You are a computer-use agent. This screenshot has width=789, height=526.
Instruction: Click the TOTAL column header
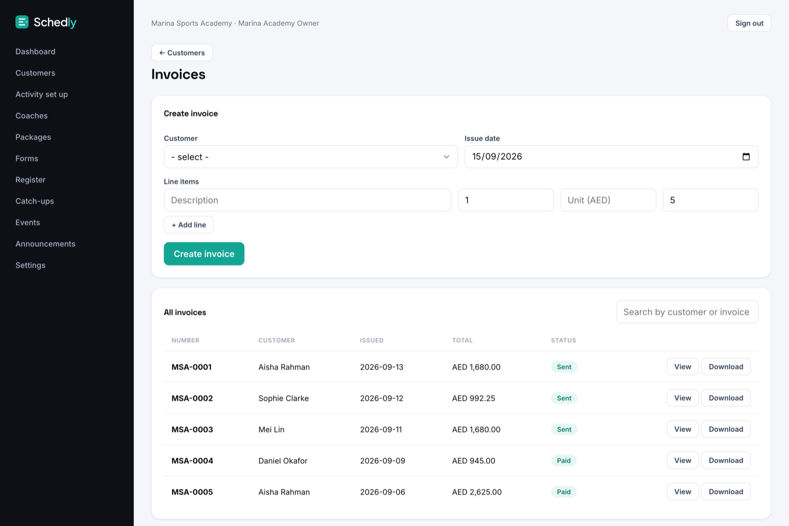click(x=463, y=340)
